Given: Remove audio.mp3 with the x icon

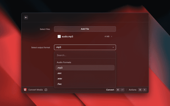Looking at the screenshot, I should click(x=112, y=37).
